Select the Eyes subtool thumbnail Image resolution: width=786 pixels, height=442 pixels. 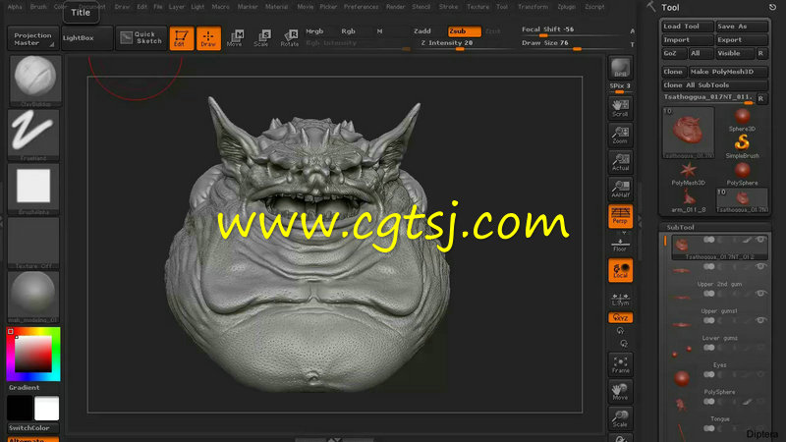tap(682, 353)
